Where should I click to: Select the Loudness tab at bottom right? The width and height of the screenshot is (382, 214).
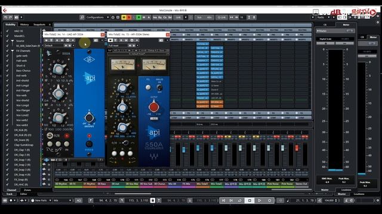(x=359, y=194)
